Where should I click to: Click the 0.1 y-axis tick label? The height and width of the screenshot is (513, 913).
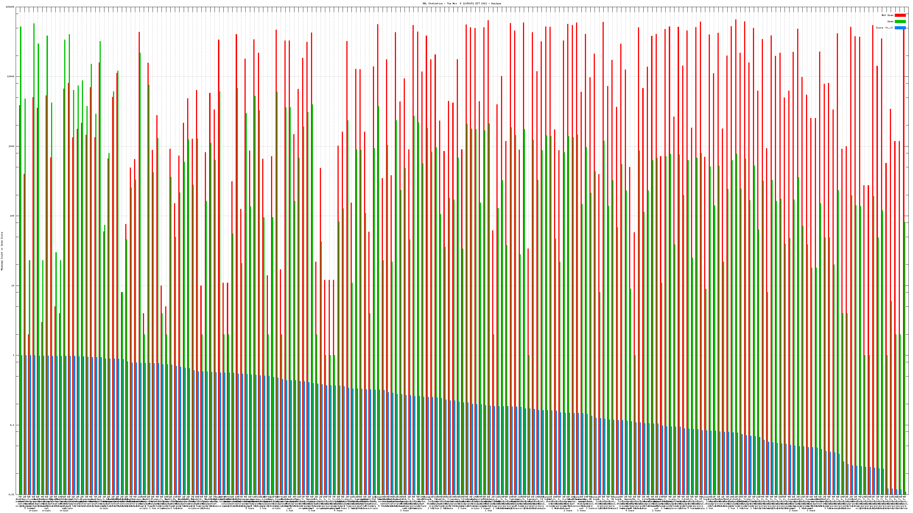pos(12,425)
